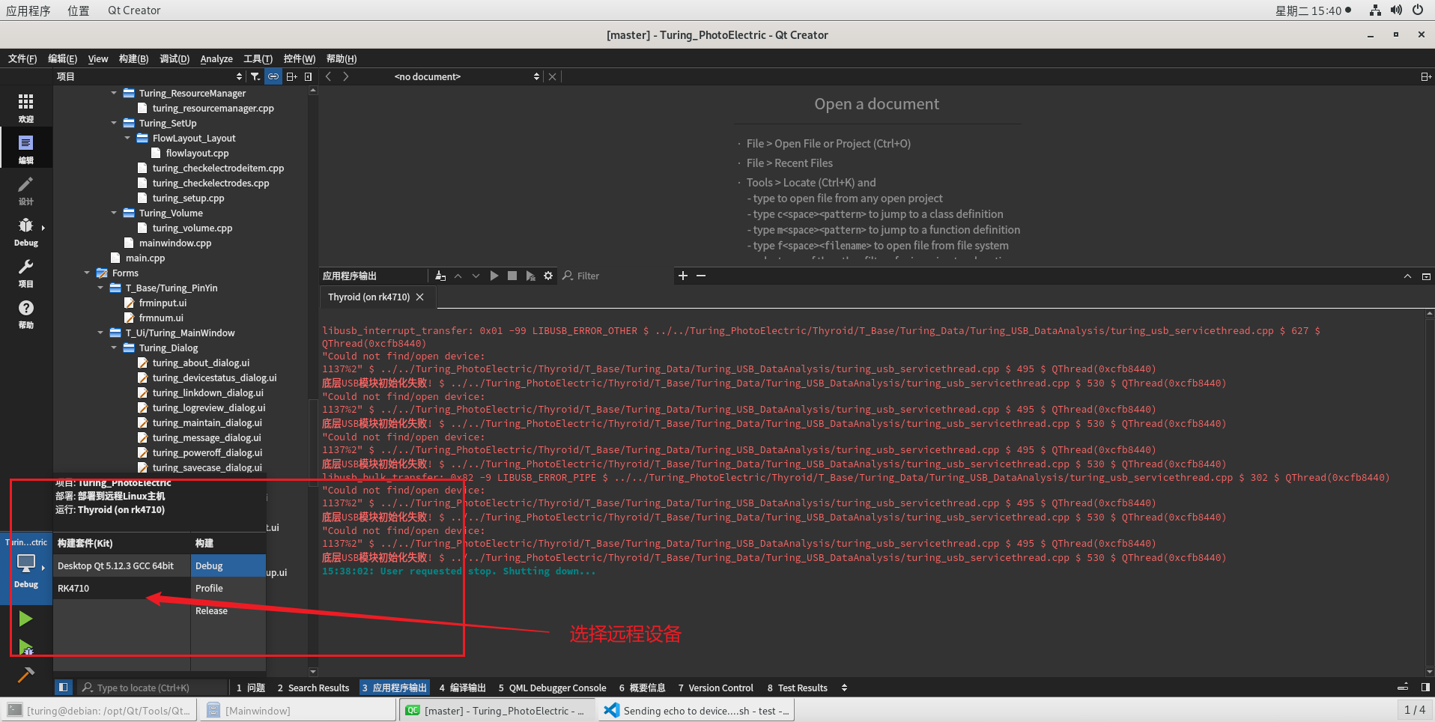Go forward in editor navigation history
The height and width of the screenshot is (722, 1435).
click(345, 76)
